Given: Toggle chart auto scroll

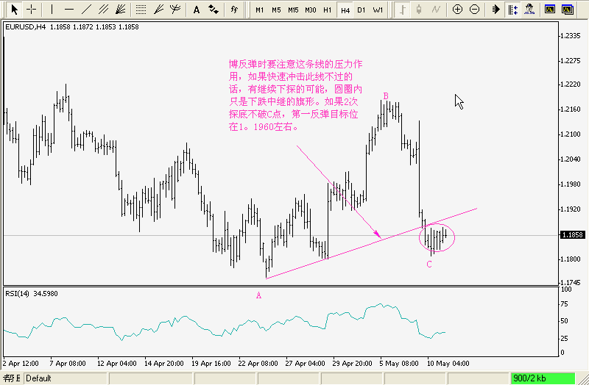Looking at the screenshot, I should pyautogui.click(x=495, y=10).
